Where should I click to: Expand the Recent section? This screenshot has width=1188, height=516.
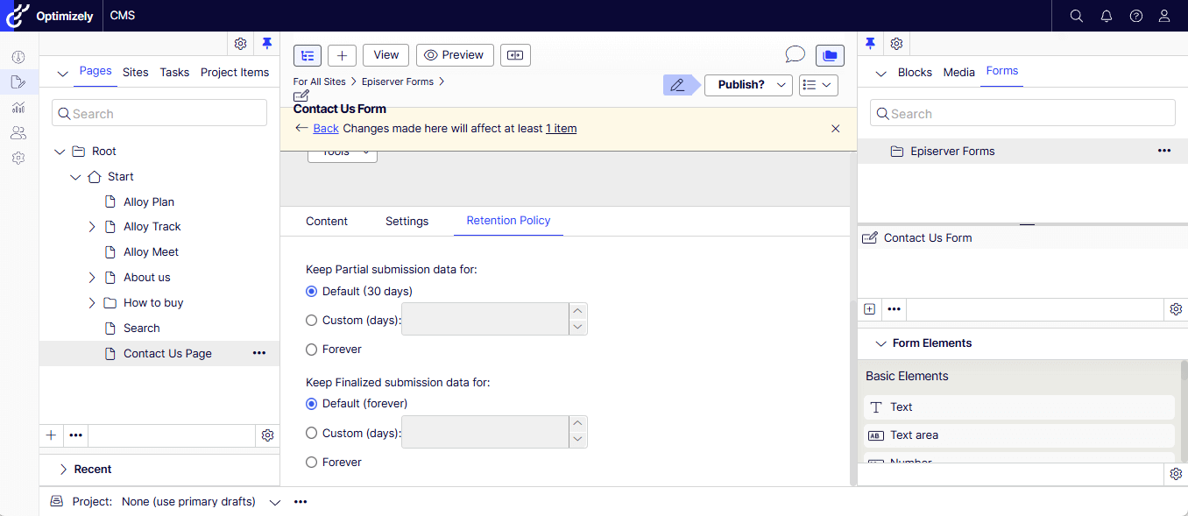63,470
